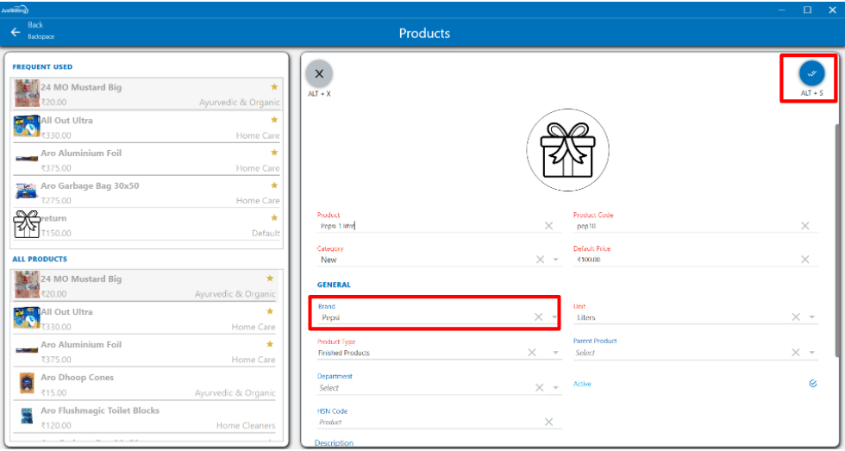Viewport: 845px width, 451px height.
Task: Cancel editing with the X circle button
Action: pos(319,74)
